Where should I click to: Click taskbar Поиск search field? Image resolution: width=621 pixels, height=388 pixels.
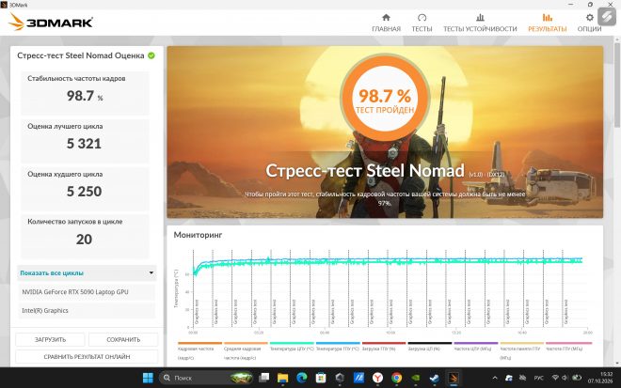tap(207, 378)
